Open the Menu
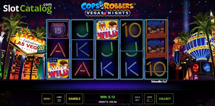 [x=47, y=99]
